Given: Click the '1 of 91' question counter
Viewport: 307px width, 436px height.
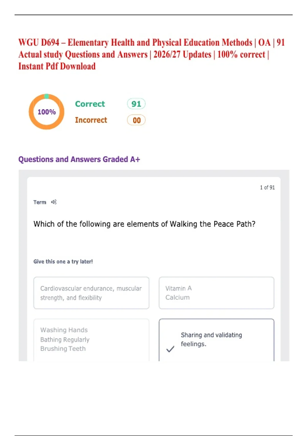Looking at the screenshot, I should pyautogui.click(x=267, y=187).
